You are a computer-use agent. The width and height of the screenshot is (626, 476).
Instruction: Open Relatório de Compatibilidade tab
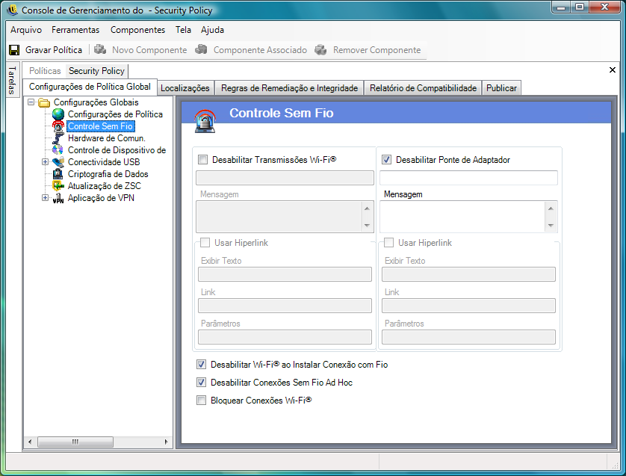coord(424,88)
